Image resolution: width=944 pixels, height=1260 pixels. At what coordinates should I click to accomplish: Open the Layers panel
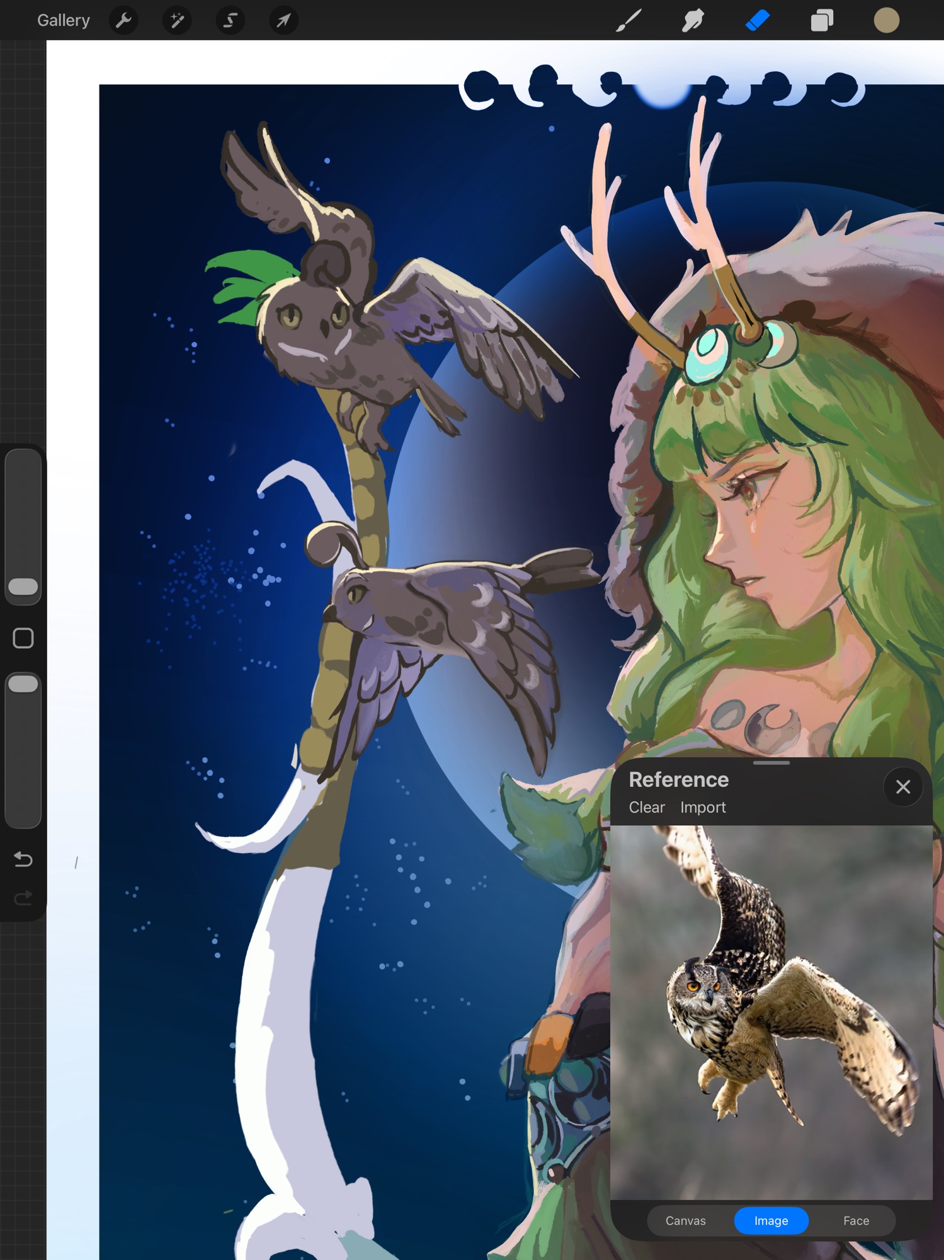click(x=822, y=21)
